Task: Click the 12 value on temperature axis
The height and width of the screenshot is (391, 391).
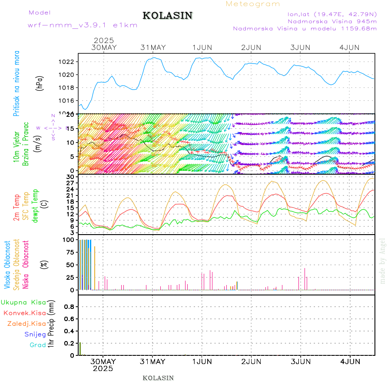Action: point(70,214)
